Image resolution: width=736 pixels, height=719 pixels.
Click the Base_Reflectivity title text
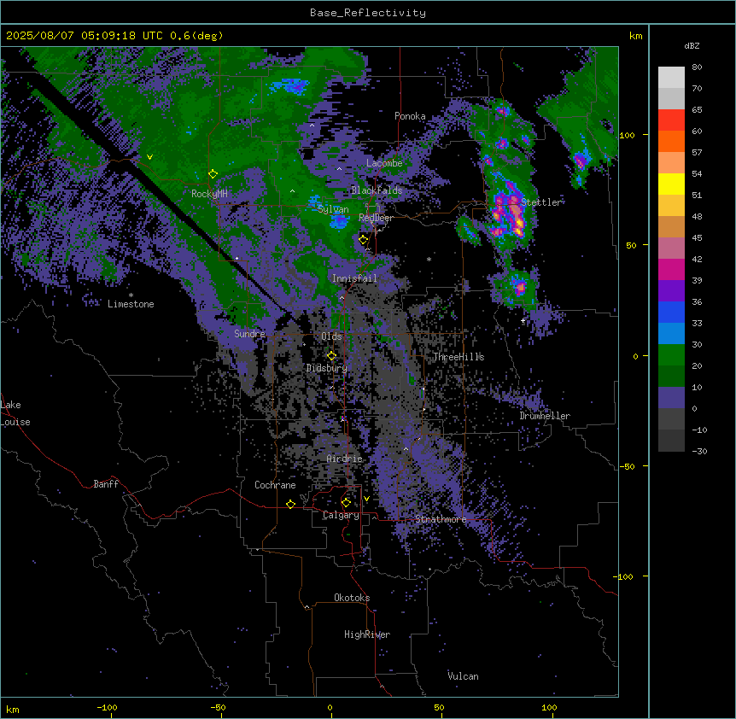tap(368, 13)
